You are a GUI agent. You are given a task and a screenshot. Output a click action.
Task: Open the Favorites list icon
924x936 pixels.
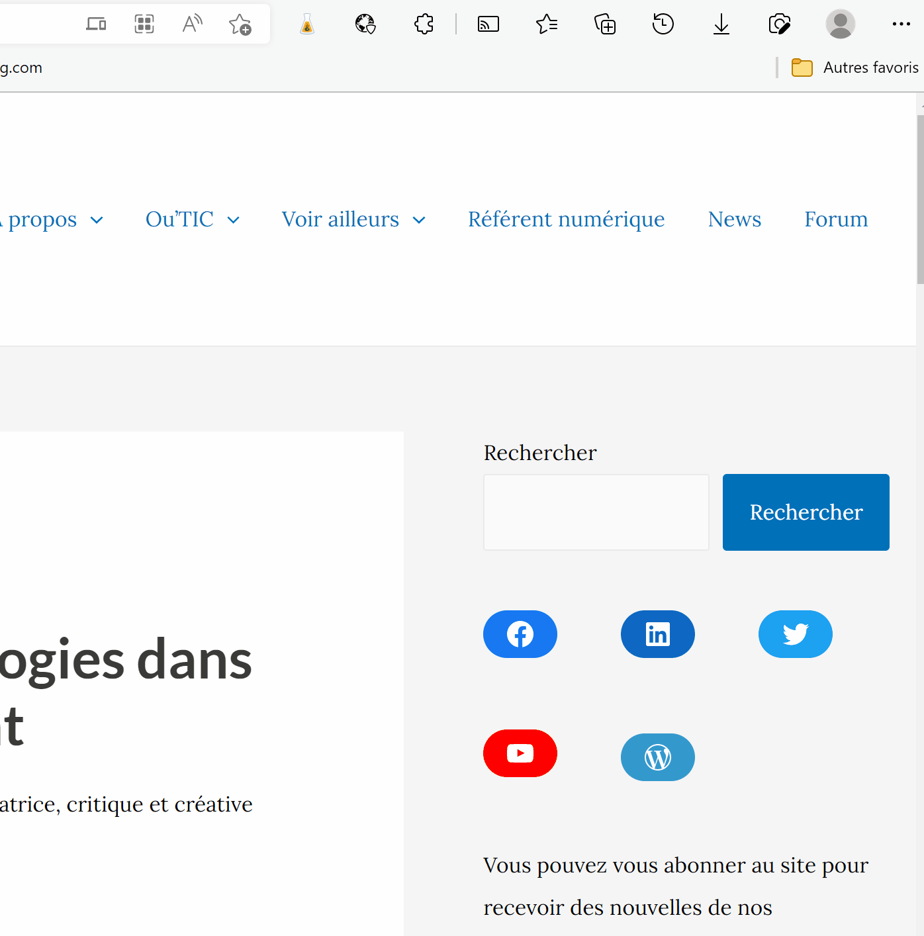[547, 24]
